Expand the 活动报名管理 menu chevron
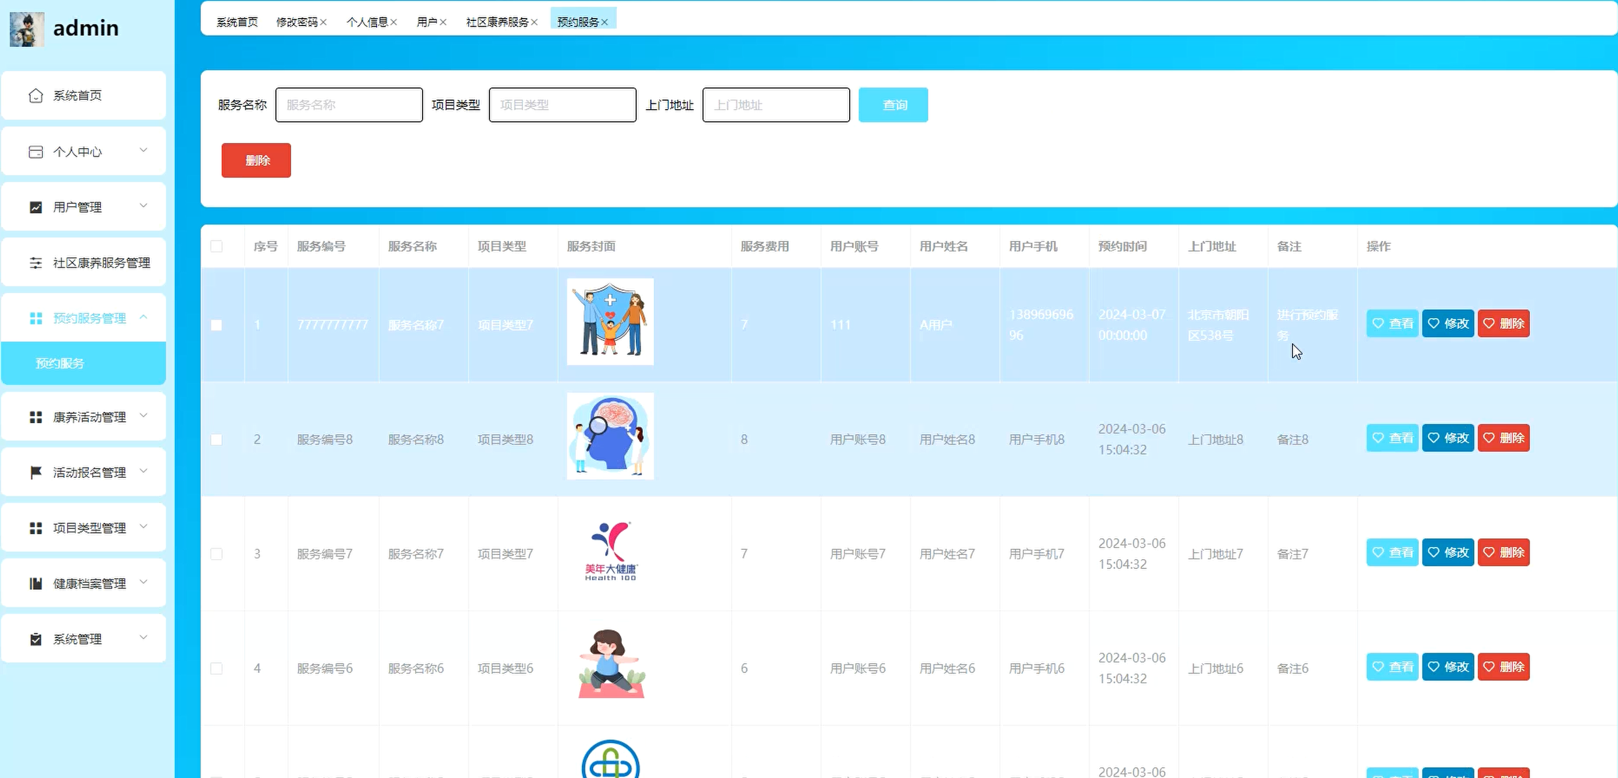The image size is (1618, 778). tap(143, 470)
